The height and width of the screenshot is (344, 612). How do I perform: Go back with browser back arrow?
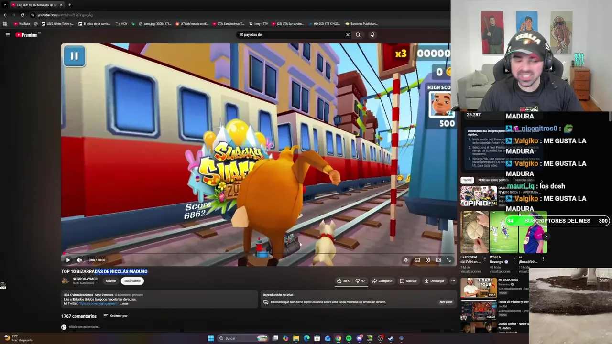click(x=5, y=15)
